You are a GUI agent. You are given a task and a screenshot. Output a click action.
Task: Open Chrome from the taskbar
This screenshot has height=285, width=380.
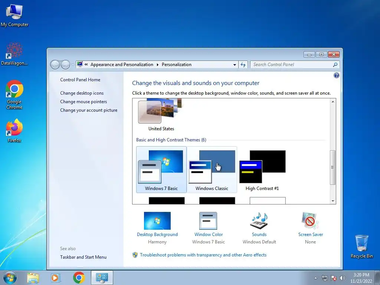click(79, 278)
